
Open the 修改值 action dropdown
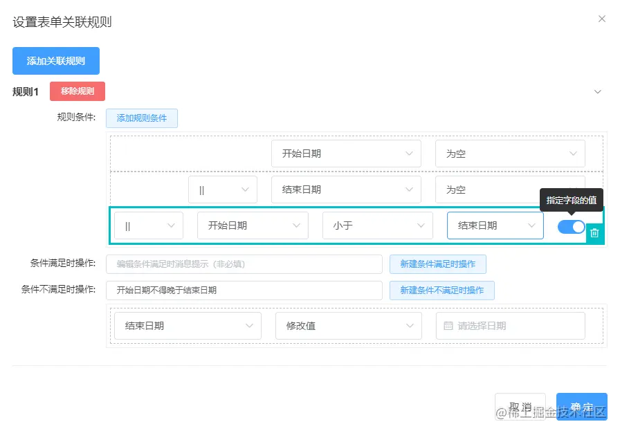(x=349, y=326)
